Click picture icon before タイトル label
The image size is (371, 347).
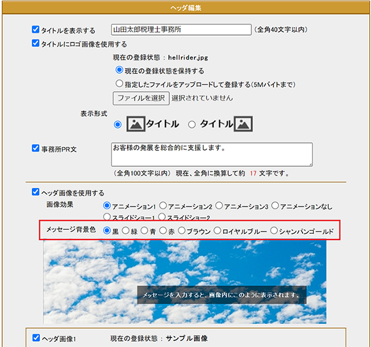tap(136, 123)
